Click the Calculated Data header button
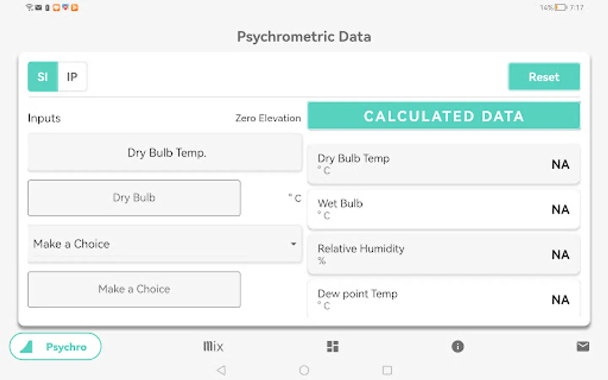 pos(443,116)
